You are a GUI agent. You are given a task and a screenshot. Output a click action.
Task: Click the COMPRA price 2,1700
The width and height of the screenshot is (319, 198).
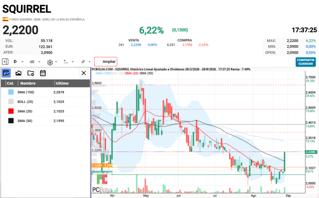[188, 45]
